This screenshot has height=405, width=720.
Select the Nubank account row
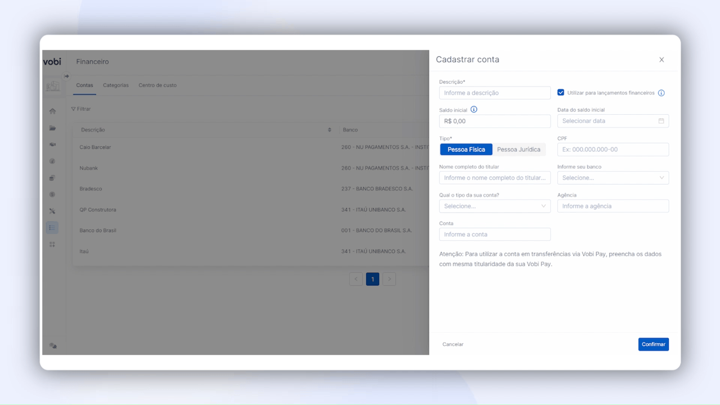point(251,168)
